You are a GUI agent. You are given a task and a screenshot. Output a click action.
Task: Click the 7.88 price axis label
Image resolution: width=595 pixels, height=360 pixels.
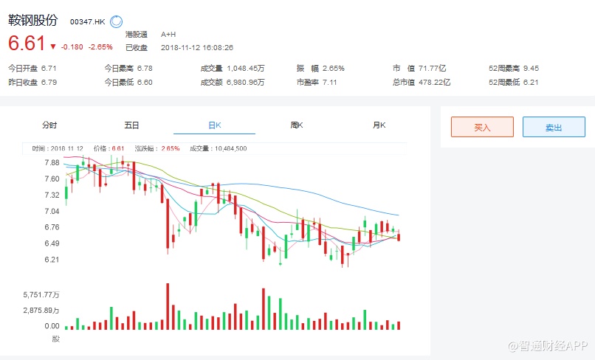[x=52, y=162]
